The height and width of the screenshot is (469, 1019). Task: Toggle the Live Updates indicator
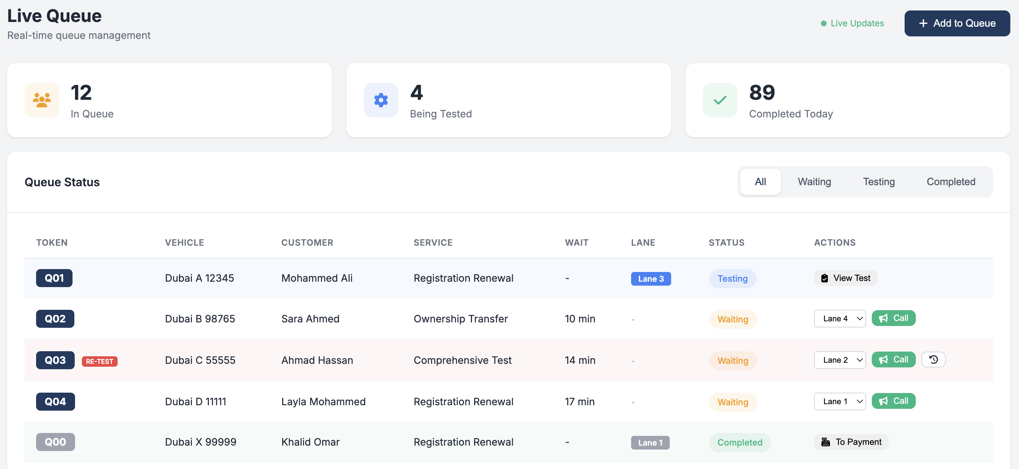tap(852, 23)
